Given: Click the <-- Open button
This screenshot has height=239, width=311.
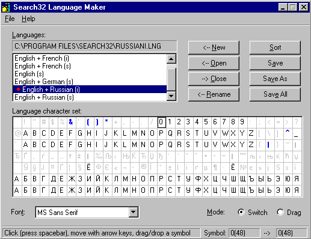Looking at the screenshot, I should pyautogui.click(x=214, y=63).
